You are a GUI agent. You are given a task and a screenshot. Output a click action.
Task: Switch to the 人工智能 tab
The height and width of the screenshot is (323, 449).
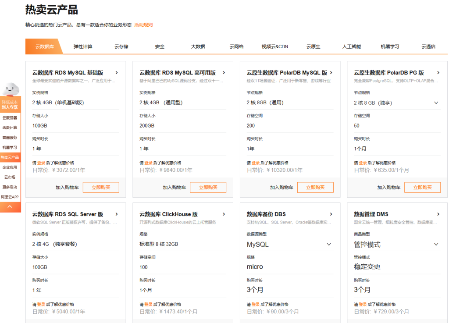[x=352, y=46]
